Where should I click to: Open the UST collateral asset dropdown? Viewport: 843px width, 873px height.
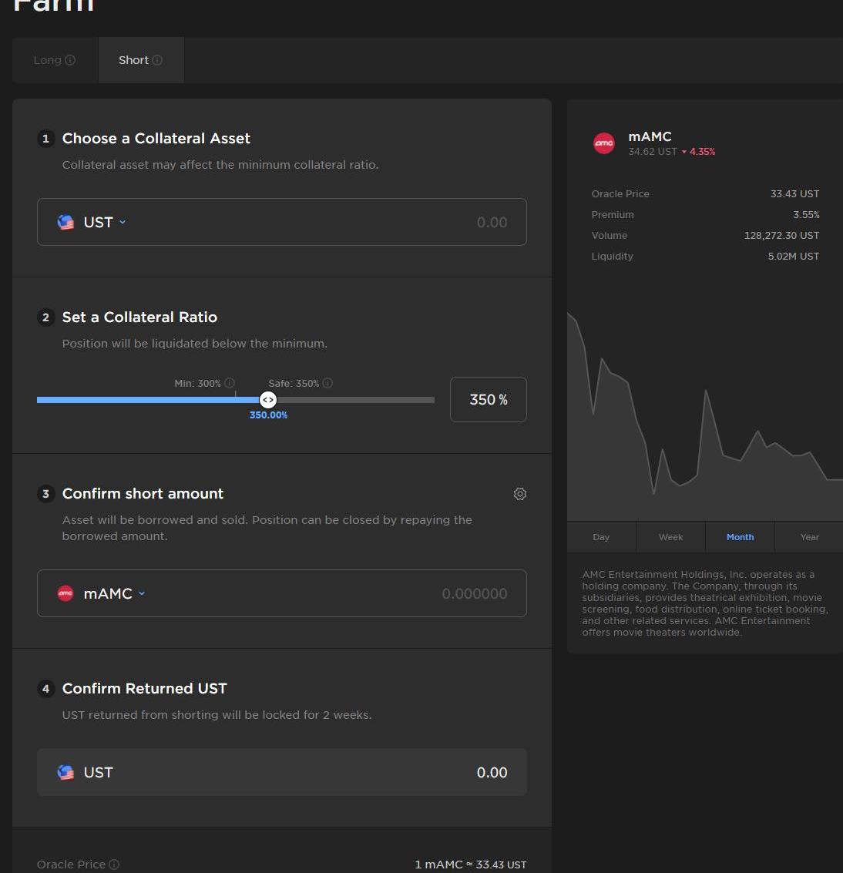tap(104, 222)
